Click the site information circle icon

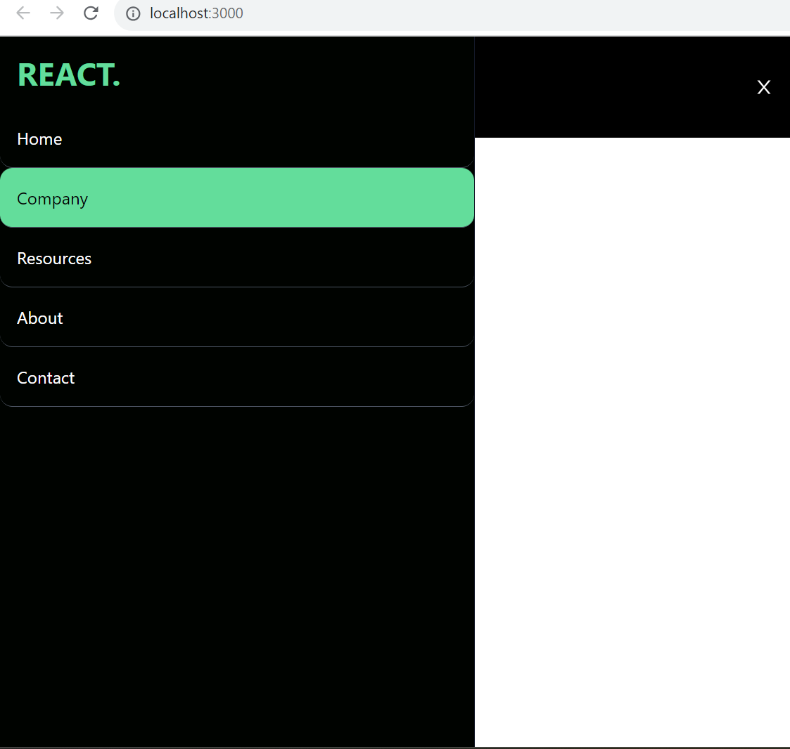pyautogui.click(x=133, y=13)
